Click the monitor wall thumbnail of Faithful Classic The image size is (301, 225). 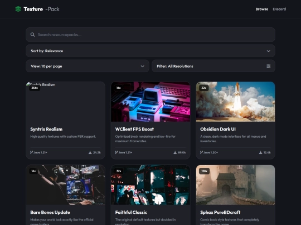(151, 185)
